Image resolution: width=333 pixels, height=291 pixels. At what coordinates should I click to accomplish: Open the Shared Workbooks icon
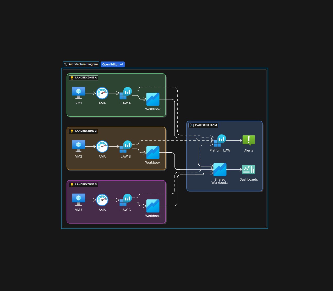(220, 169)
